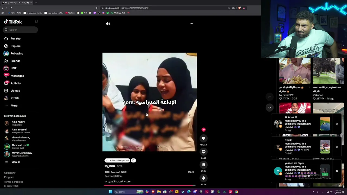
Task: Open the e18.noon recommended video thumbnail
Action: [x=328, y=71]
